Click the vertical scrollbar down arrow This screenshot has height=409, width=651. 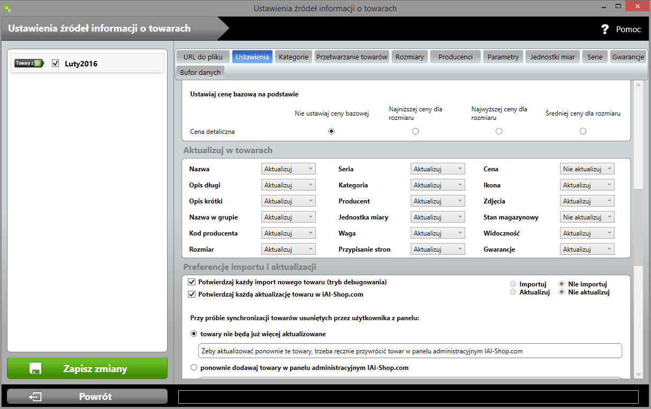click(638, 374)
